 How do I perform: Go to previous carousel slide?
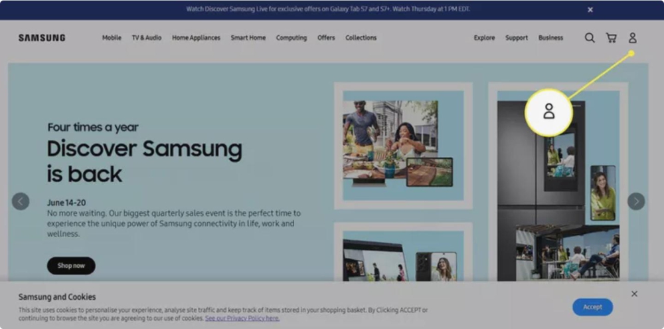tap(21, 201)
